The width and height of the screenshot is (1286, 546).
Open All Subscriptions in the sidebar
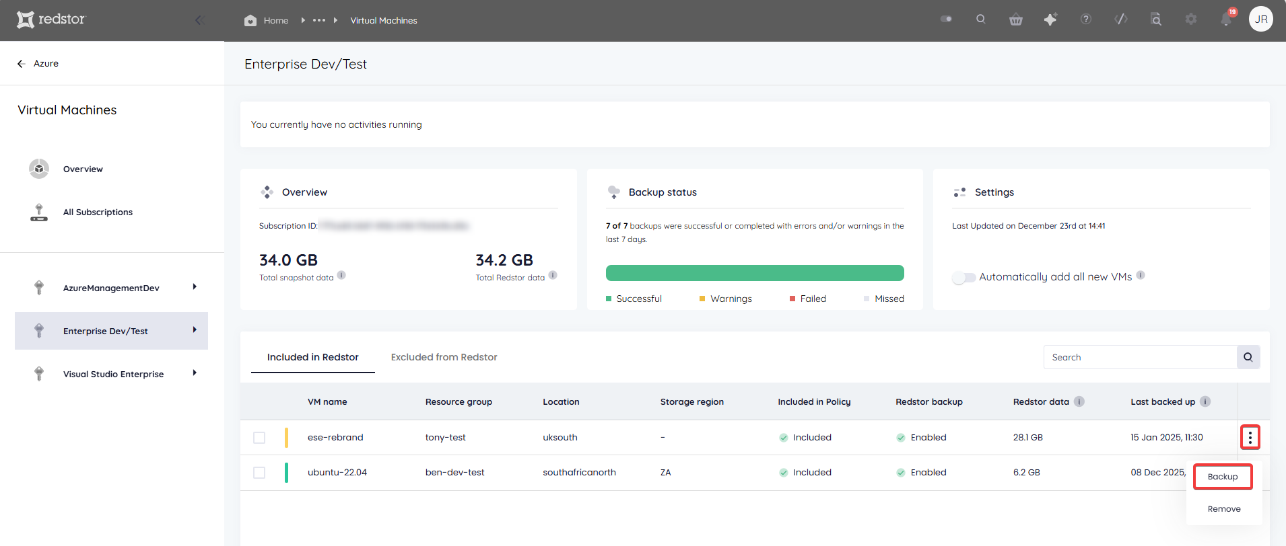pyautogui.click(x=98, y=212)
